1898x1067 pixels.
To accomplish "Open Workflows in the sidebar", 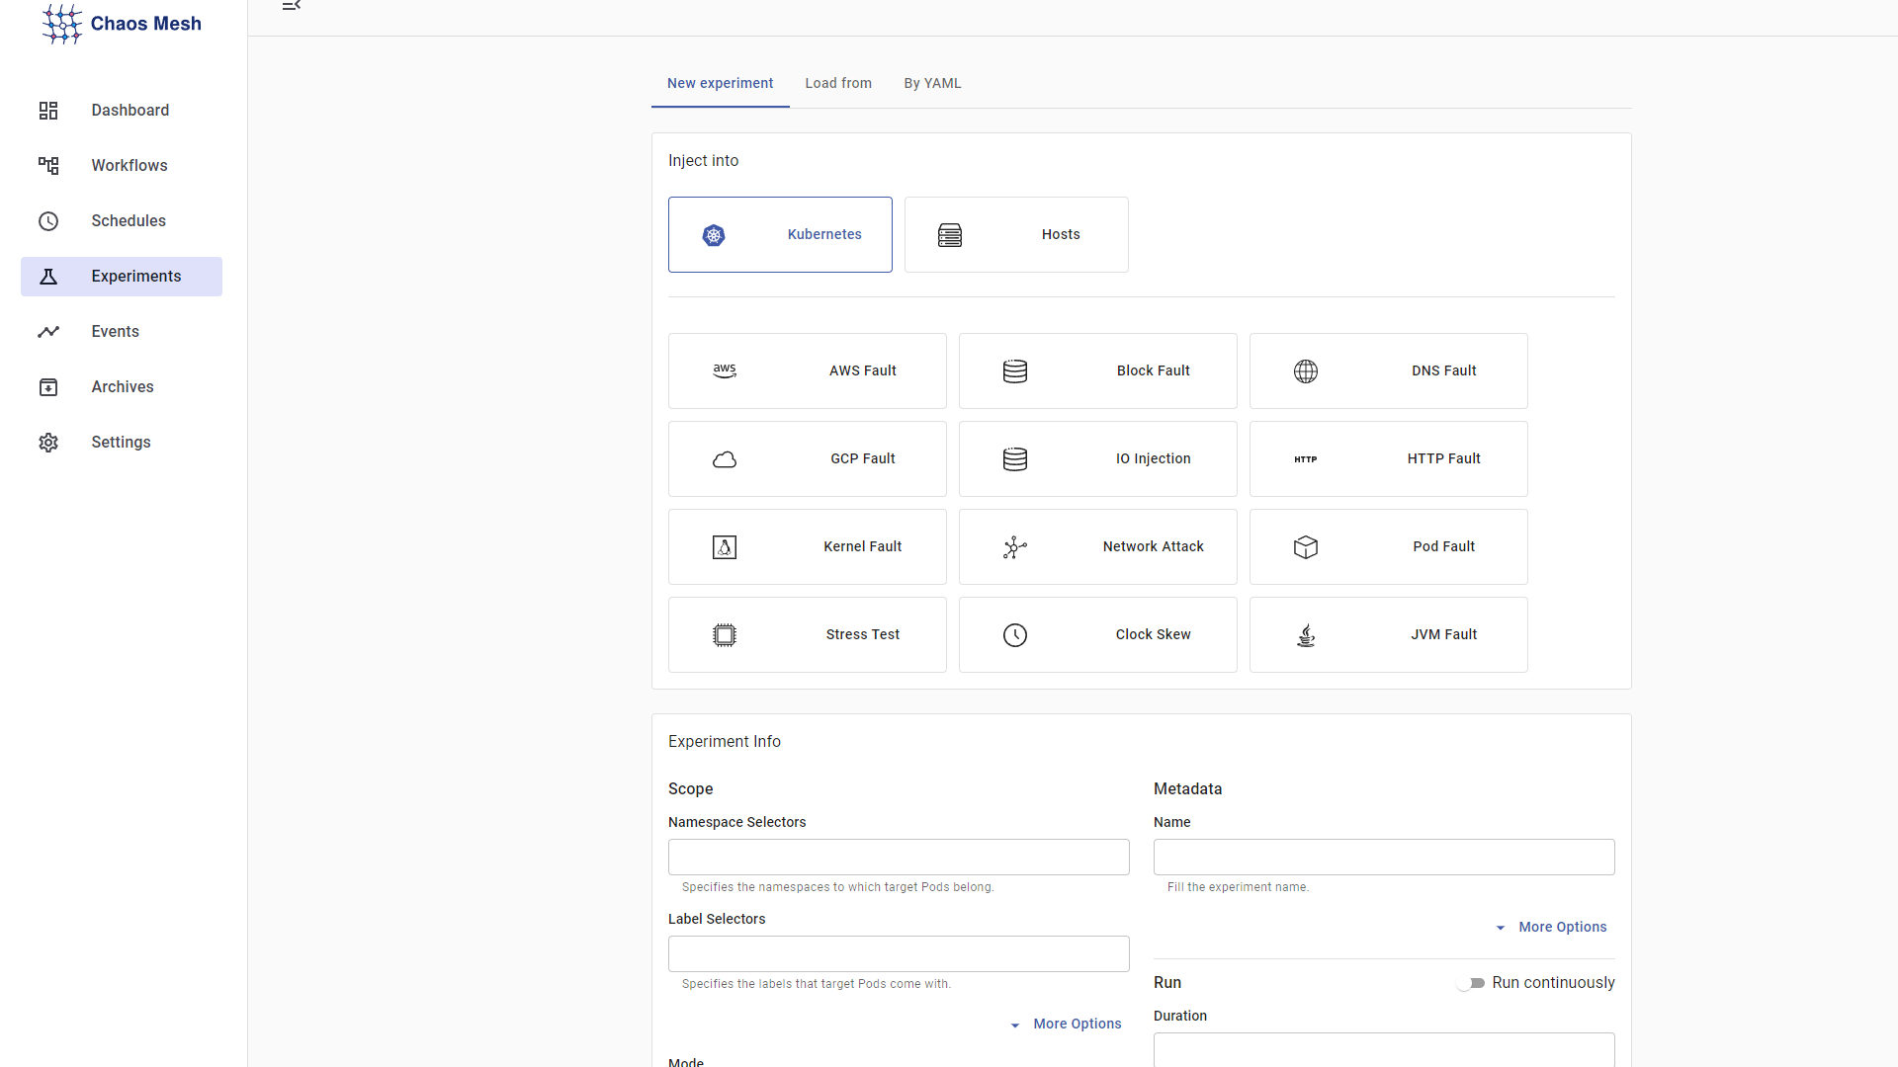I will [x=129, y=166].
